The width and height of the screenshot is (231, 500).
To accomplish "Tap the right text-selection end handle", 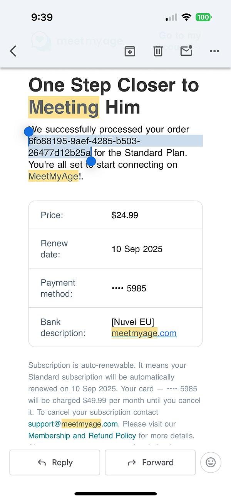I will pos(91,161).
